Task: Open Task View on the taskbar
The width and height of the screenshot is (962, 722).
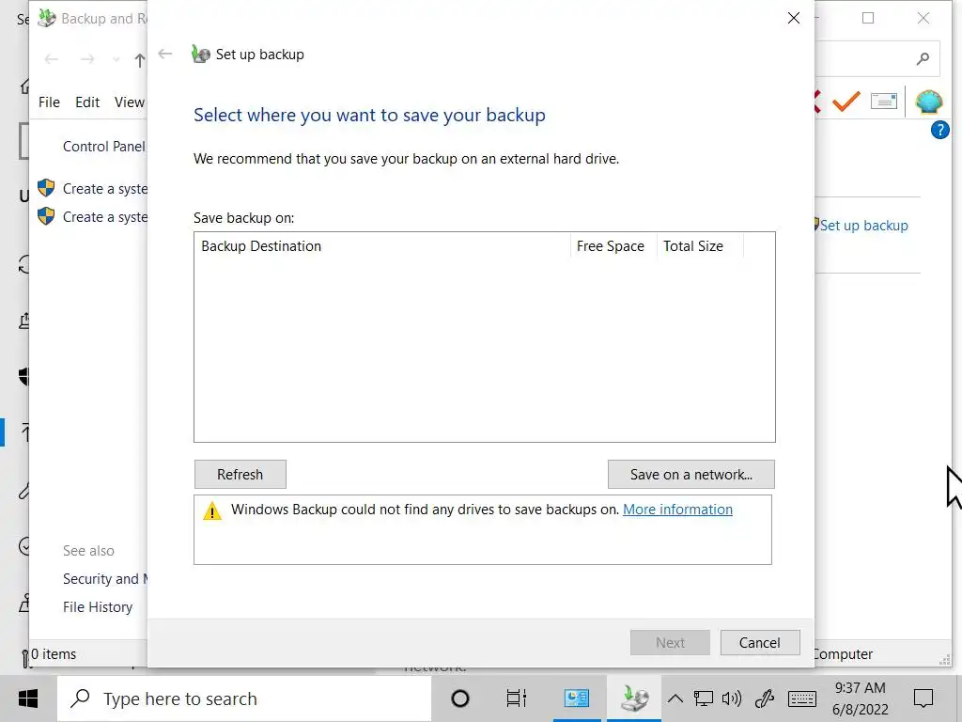Action: click(516, 698)
